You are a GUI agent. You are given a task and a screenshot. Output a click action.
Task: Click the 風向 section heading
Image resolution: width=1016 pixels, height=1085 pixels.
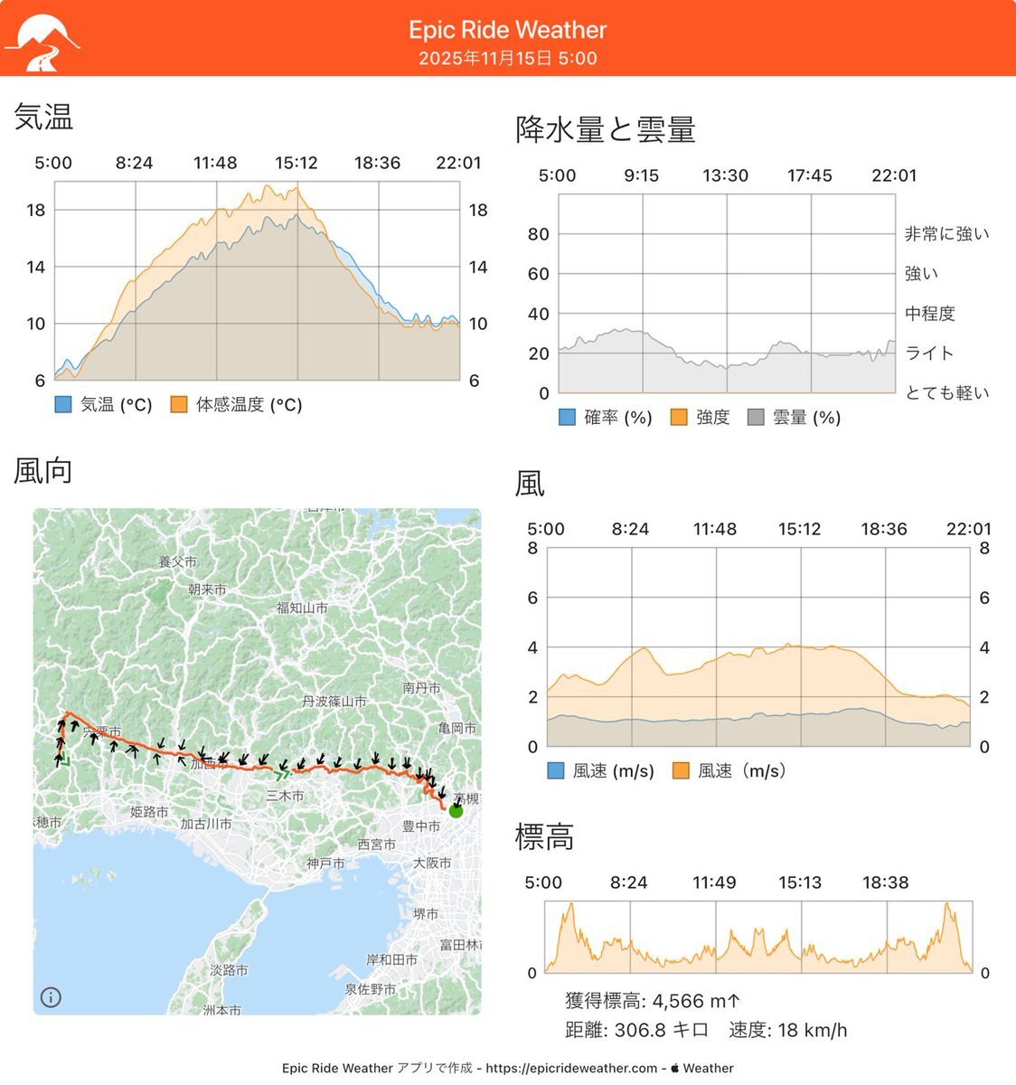coord(42,470)
